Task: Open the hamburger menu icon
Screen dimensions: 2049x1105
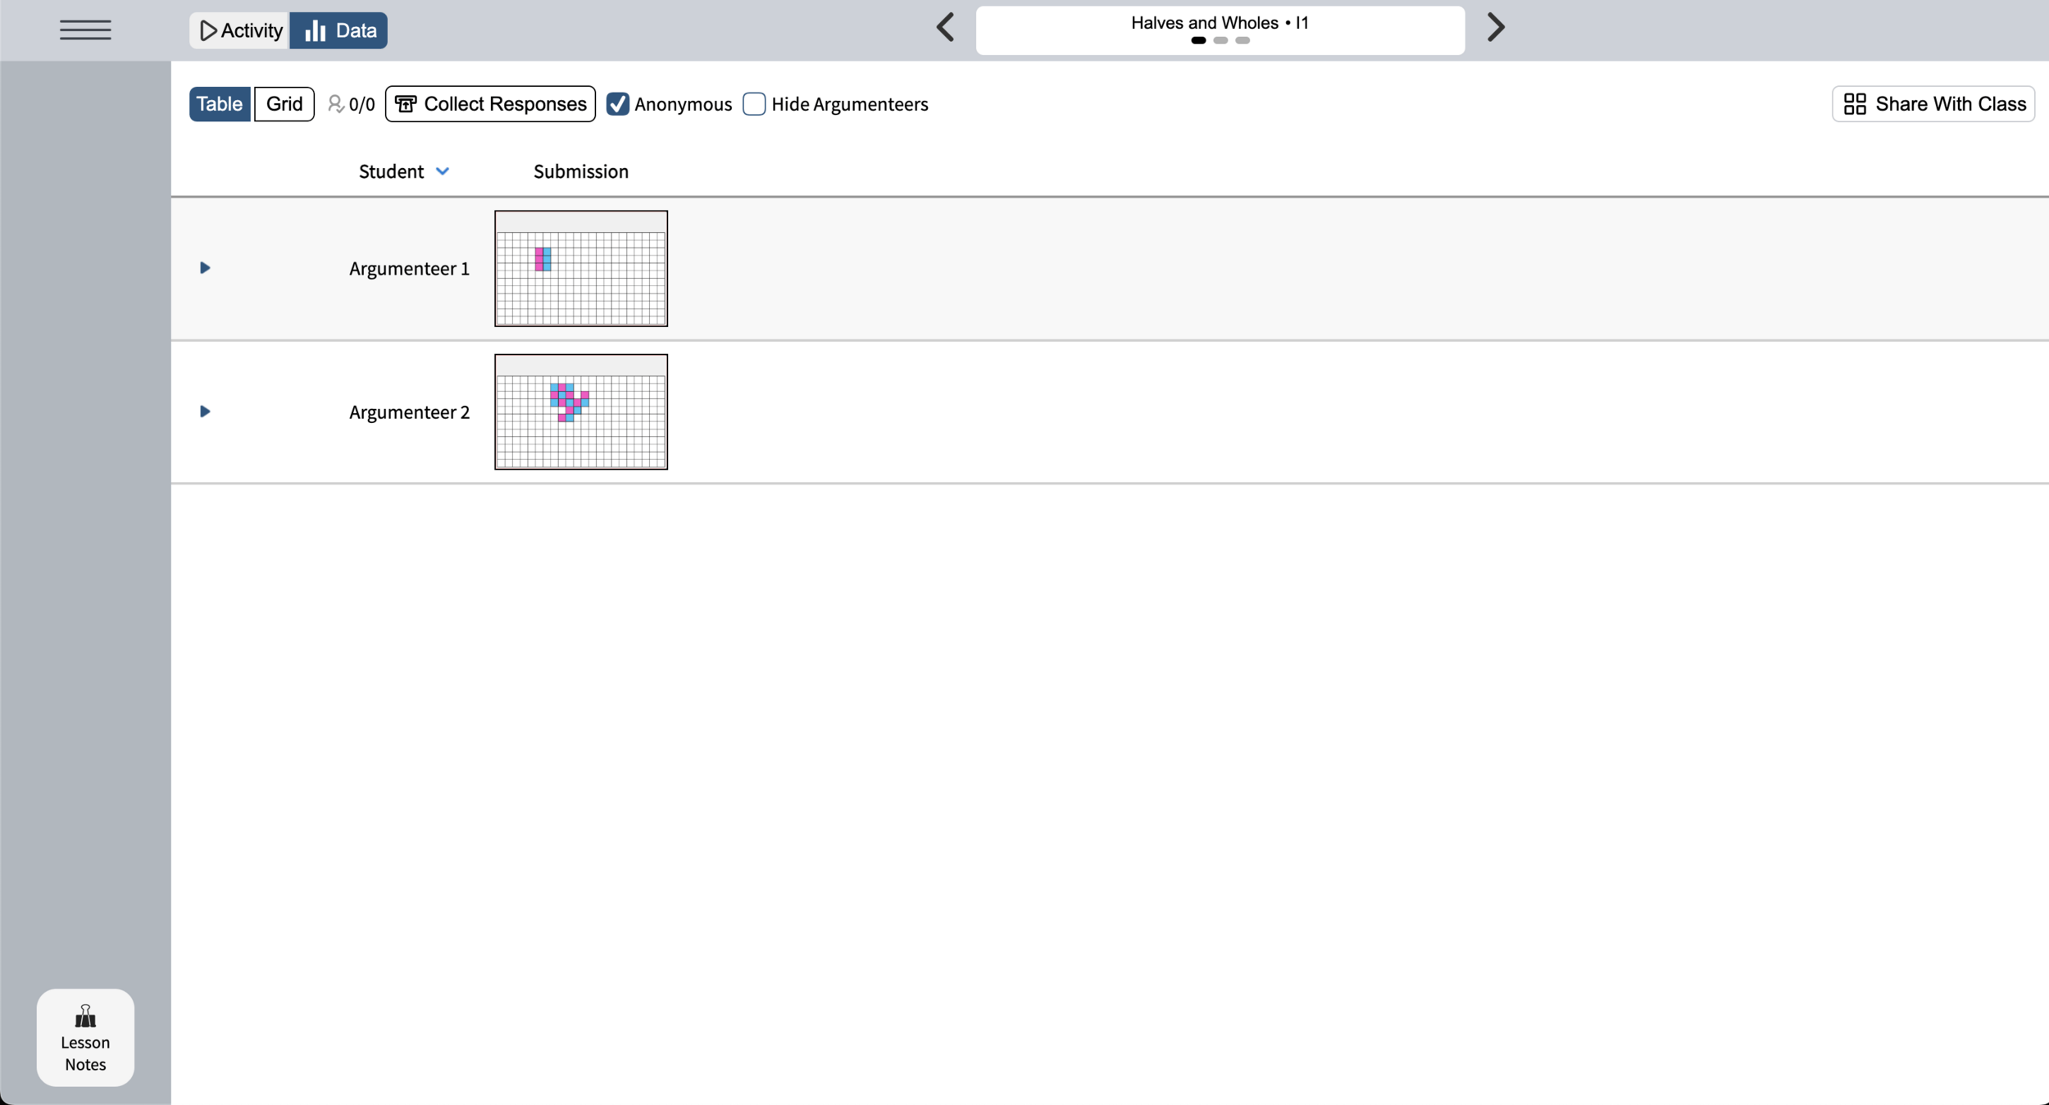Action: [85, 30]
